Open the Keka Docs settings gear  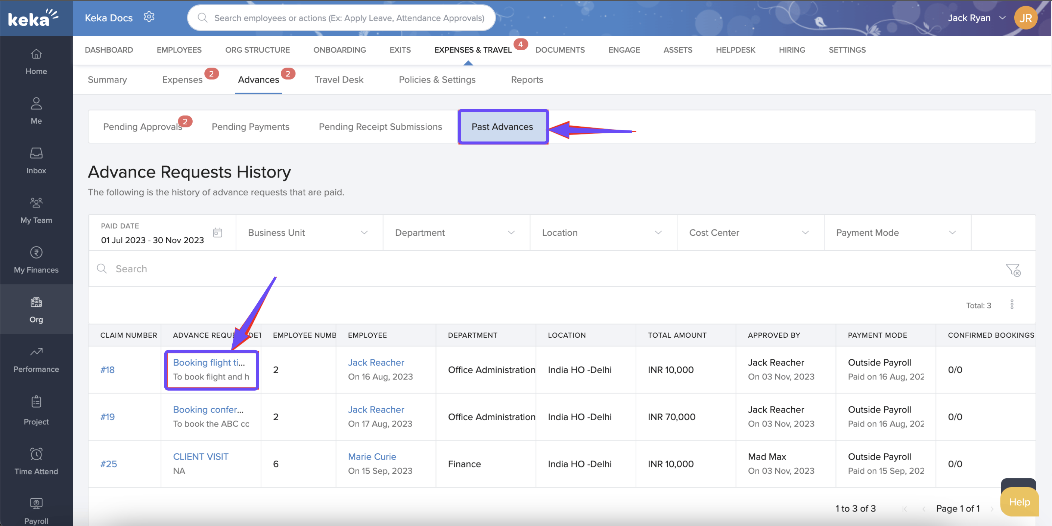click(x=149, y=17)
